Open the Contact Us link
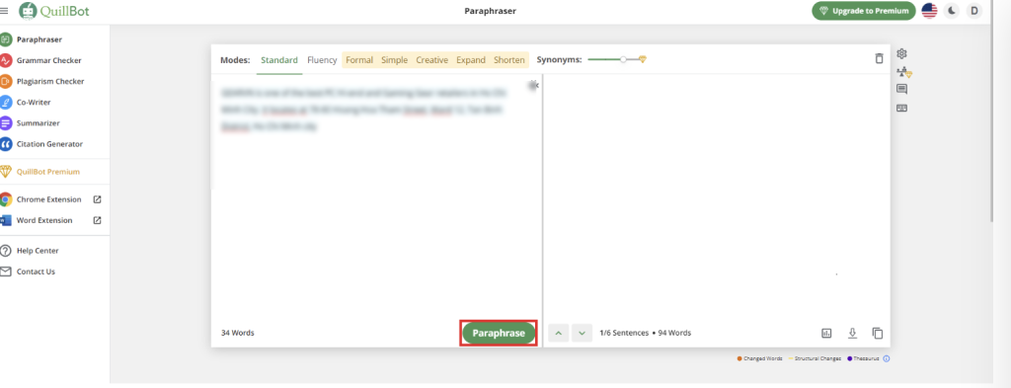The height and width of the screenshot is (388, 1011). coord(36,272)
